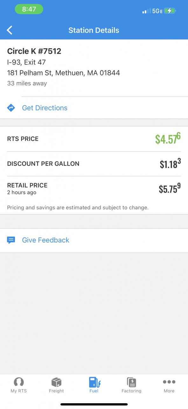This screenshot has height=409, width=188.
Task: Select the RTS PRICE row
Action: (x=94, y=139)
